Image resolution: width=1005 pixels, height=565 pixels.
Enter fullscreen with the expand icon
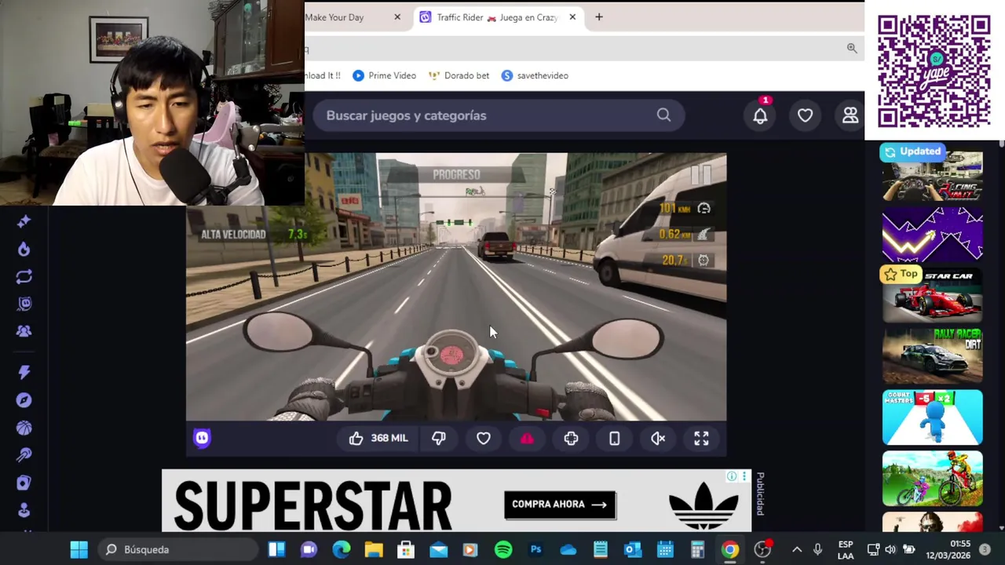click(x=701, y=438)
